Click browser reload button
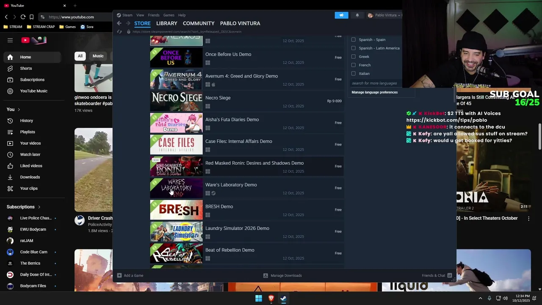 click(x=23, y=17)
